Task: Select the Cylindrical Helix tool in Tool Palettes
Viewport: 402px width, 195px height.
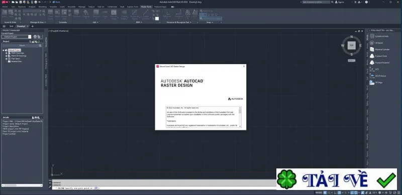Action: coord(379,36)
